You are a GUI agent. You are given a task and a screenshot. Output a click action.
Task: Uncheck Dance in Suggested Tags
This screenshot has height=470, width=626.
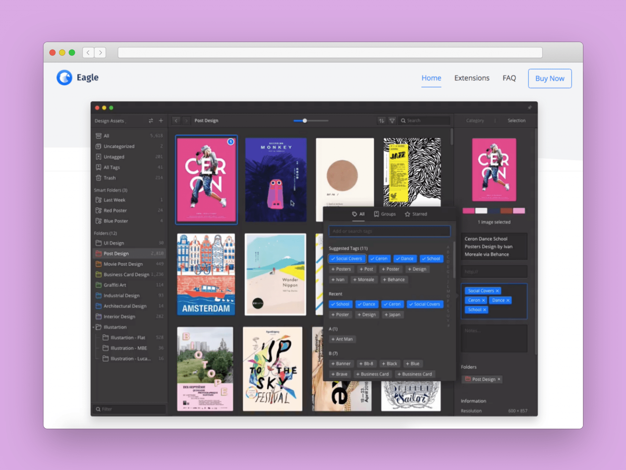pyautogui.click(x=405, y=259)
